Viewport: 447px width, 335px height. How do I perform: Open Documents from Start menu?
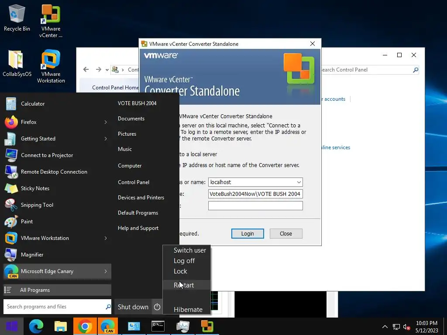[x=131, y=119]
